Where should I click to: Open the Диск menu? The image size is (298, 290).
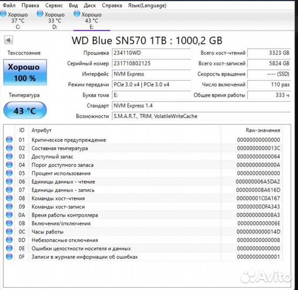[90, 5]
